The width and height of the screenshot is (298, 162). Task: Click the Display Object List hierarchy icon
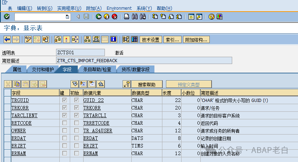coord(87,39)
